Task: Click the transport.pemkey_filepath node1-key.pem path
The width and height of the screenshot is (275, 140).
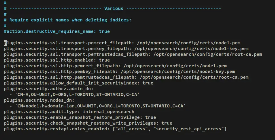Action: [x=191, y=49]
